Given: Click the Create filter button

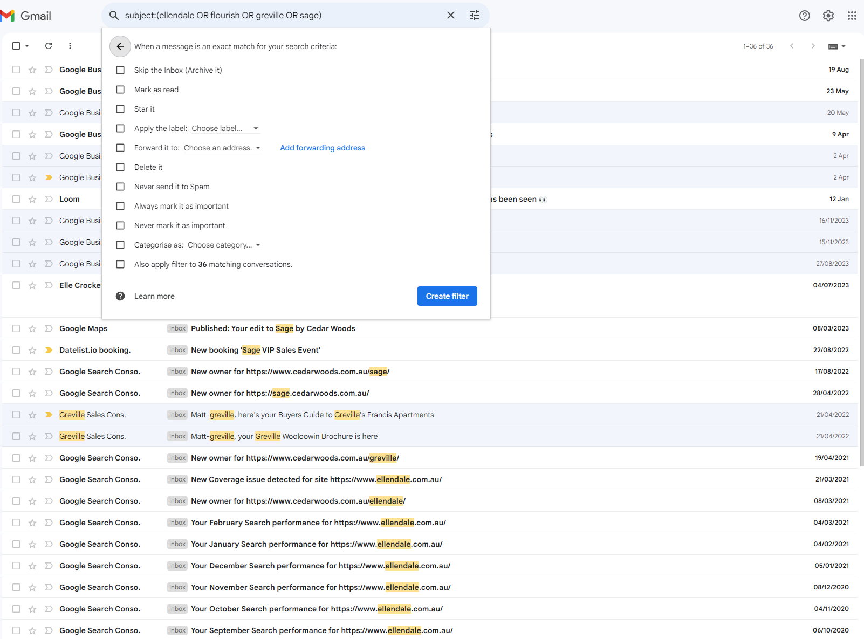Looking at the screenshot, I should (447, 296).
